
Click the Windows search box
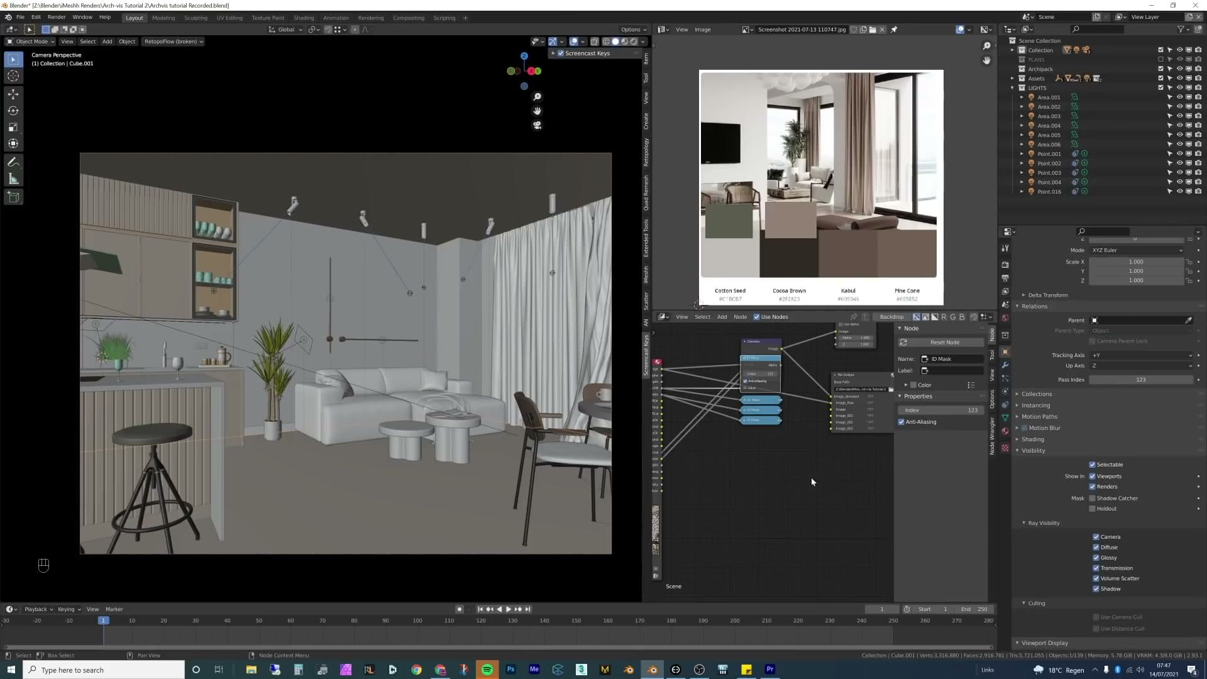point(104,670)
